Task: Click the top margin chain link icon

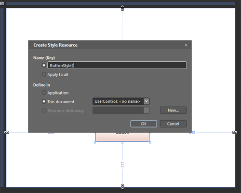Action: 122,8
